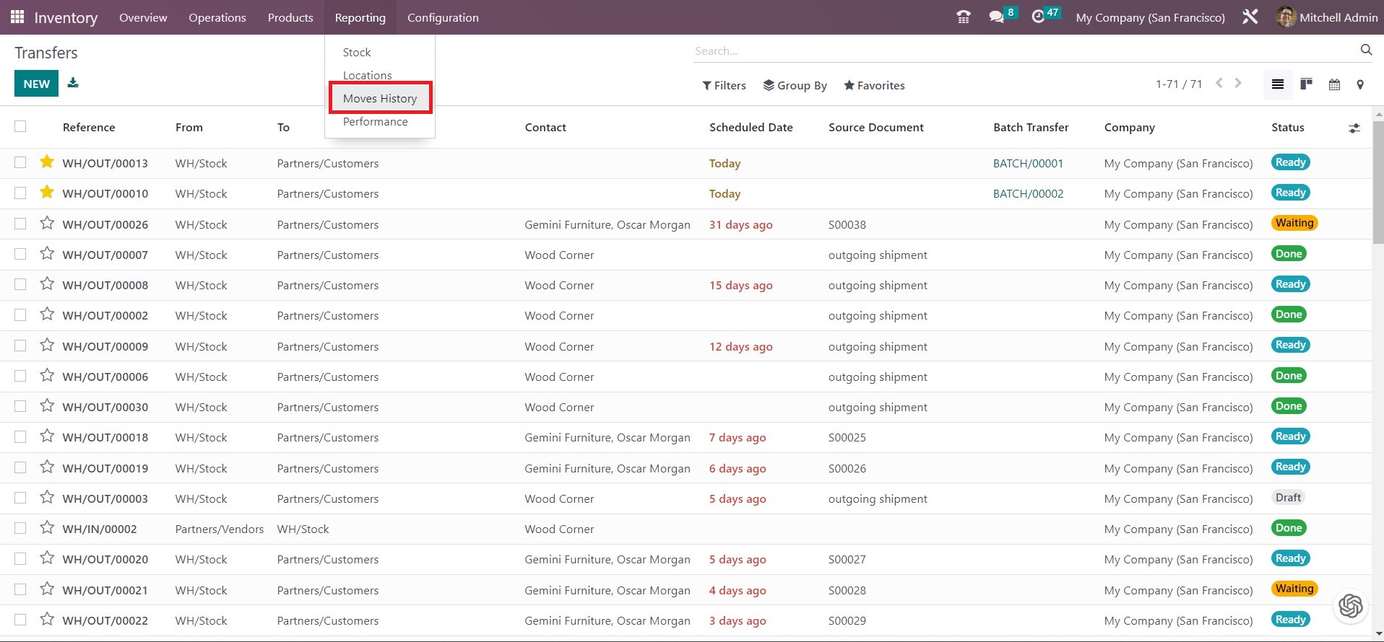Image resolution: width=1384 pixels, height=642 pixels.
Task: Select the WH/OUT/00030 row checkbox
Action: point(20,406)
